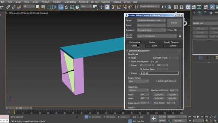This screenshot has height=123, width=218.
Task: Switch to the Performance tab
Action: tap(135, 42)
